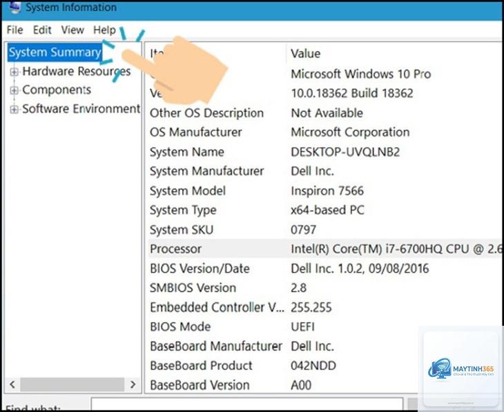Viewport: 504px width, 412px height.
Task: Click the Intel(R) Core(TM) i7-6700HQ value
Action: tap(396, 249)
